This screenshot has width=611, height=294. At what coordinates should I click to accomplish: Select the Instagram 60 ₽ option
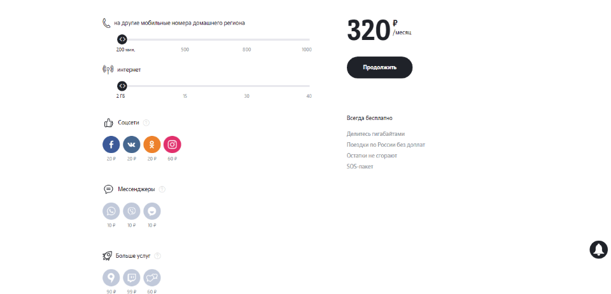tap(172, 145)
